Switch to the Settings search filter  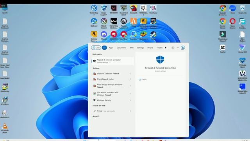click(140, 48)
